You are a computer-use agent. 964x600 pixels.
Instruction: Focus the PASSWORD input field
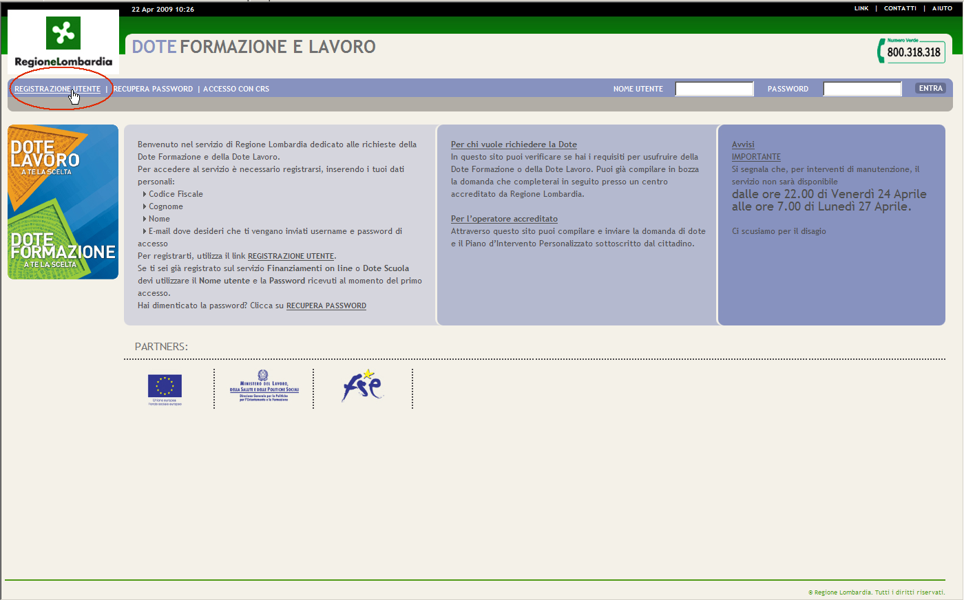coord(862,89)
